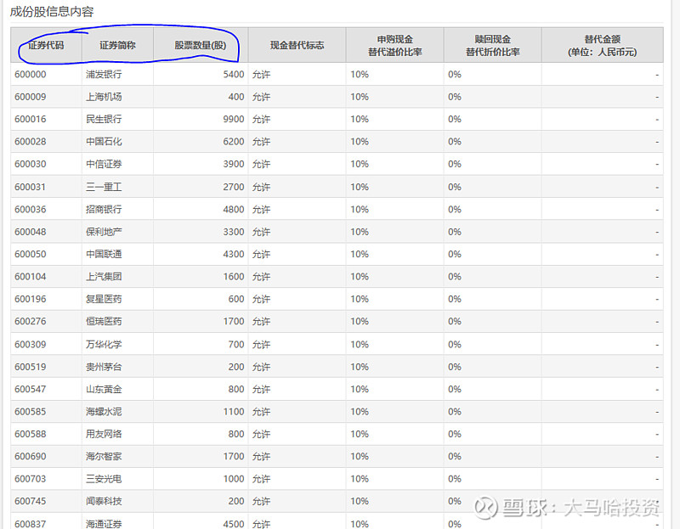680x529 pixels.
Task: Click the 三一重工 name cell
Action: click(104, 187)
